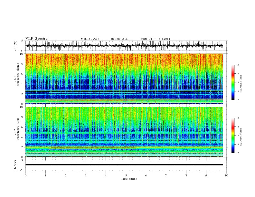Click the "-7" label on ch.1 colorbar
This screenshot has height=197, width=255.
click(238, 100)
